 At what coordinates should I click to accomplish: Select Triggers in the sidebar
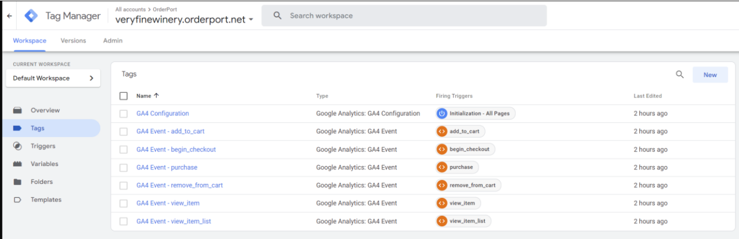[43, 146]
